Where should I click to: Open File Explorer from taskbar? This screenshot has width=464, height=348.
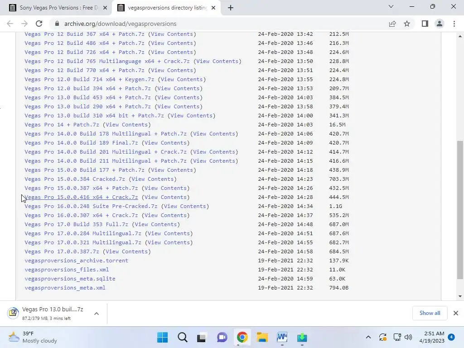coord(262,337)
